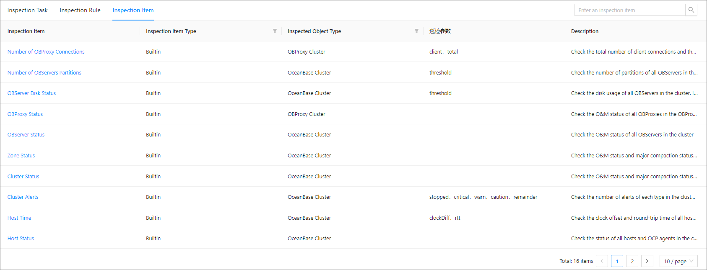Open the OBProxy Status inspection item
Viewport: 707px width, 270px height.
coord(25,114)
